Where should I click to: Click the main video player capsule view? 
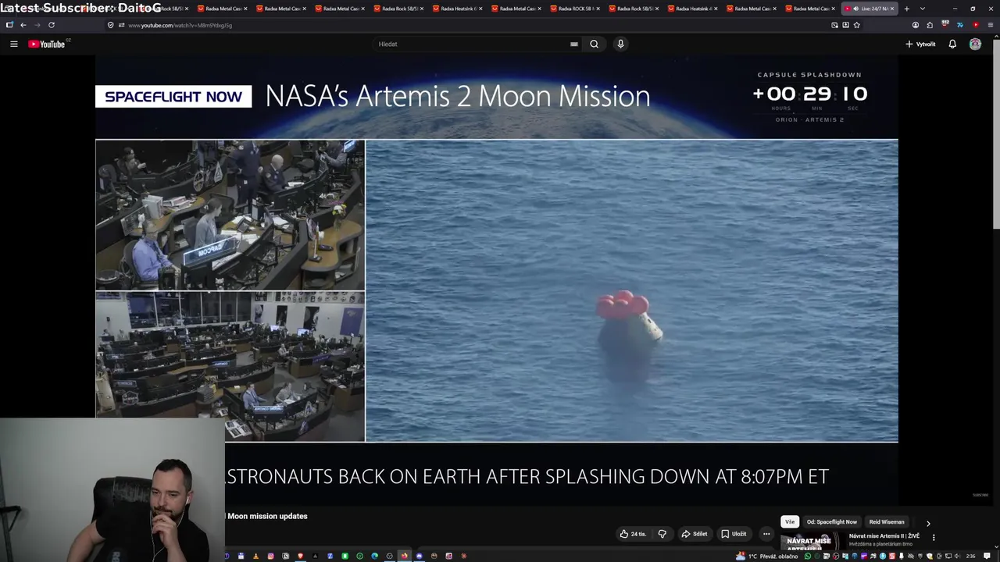point(631,290)
